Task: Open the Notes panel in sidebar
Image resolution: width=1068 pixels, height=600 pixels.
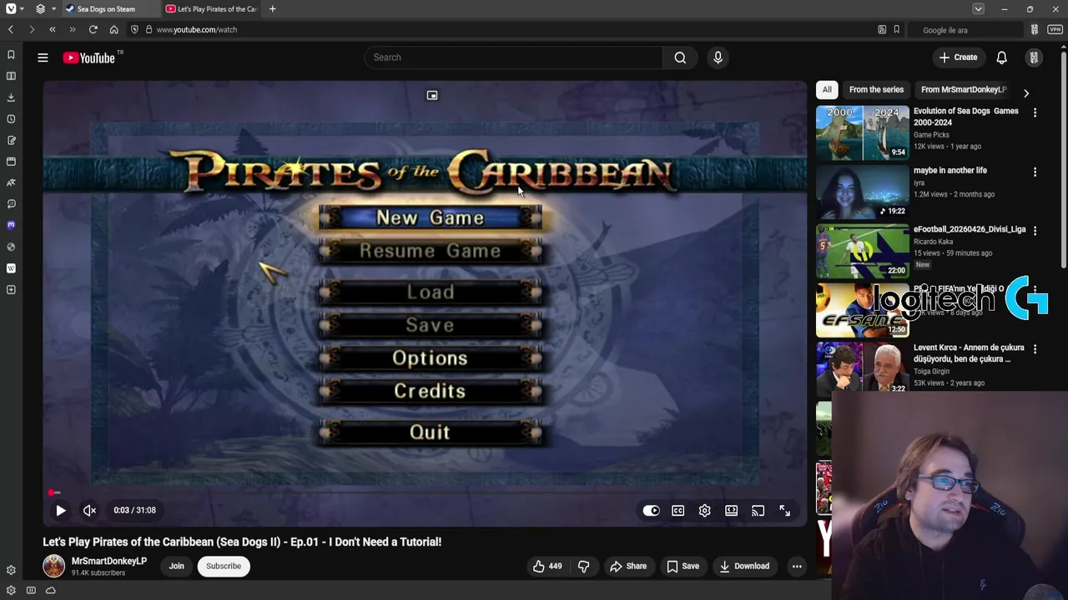Action: [x=11, y=140]
